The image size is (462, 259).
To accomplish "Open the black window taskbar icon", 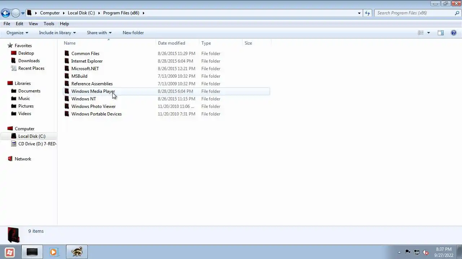I will tap(32, 252).
